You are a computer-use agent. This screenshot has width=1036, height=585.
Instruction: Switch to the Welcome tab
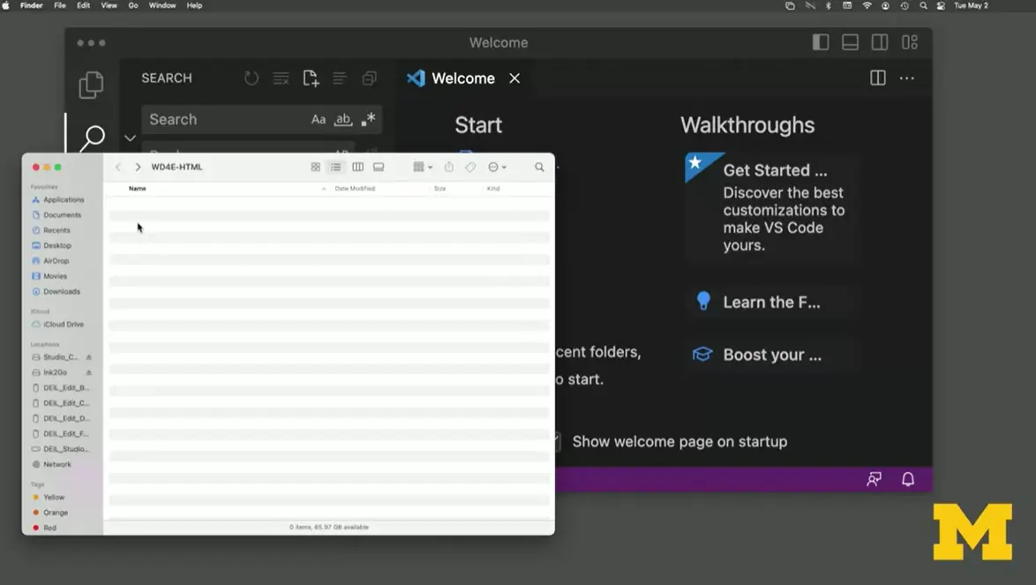[462, 78]
